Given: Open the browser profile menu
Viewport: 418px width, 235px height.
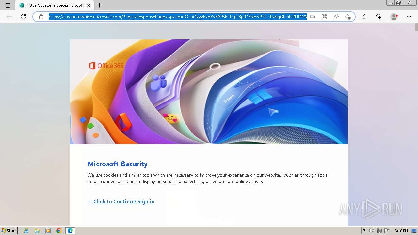Looking at the screenshot, I should (x=394, y=17).
